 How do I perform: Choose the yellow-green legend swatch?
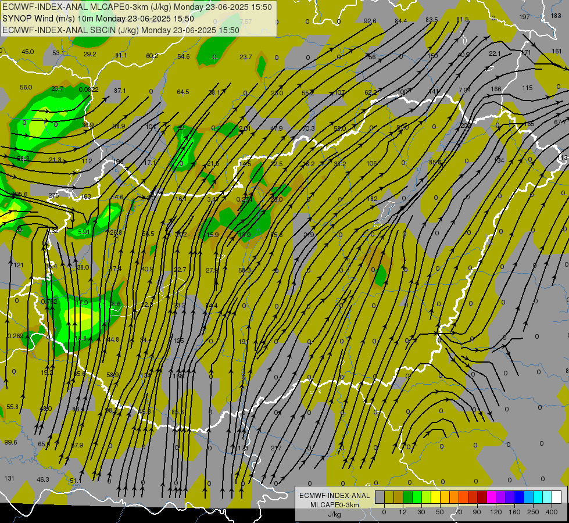[x=426, y=497]
